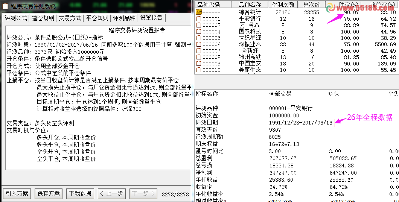The height and width of the screenshot is (202, 399).
Task: Click the document icon for 000001
Action: click(199, 18)
